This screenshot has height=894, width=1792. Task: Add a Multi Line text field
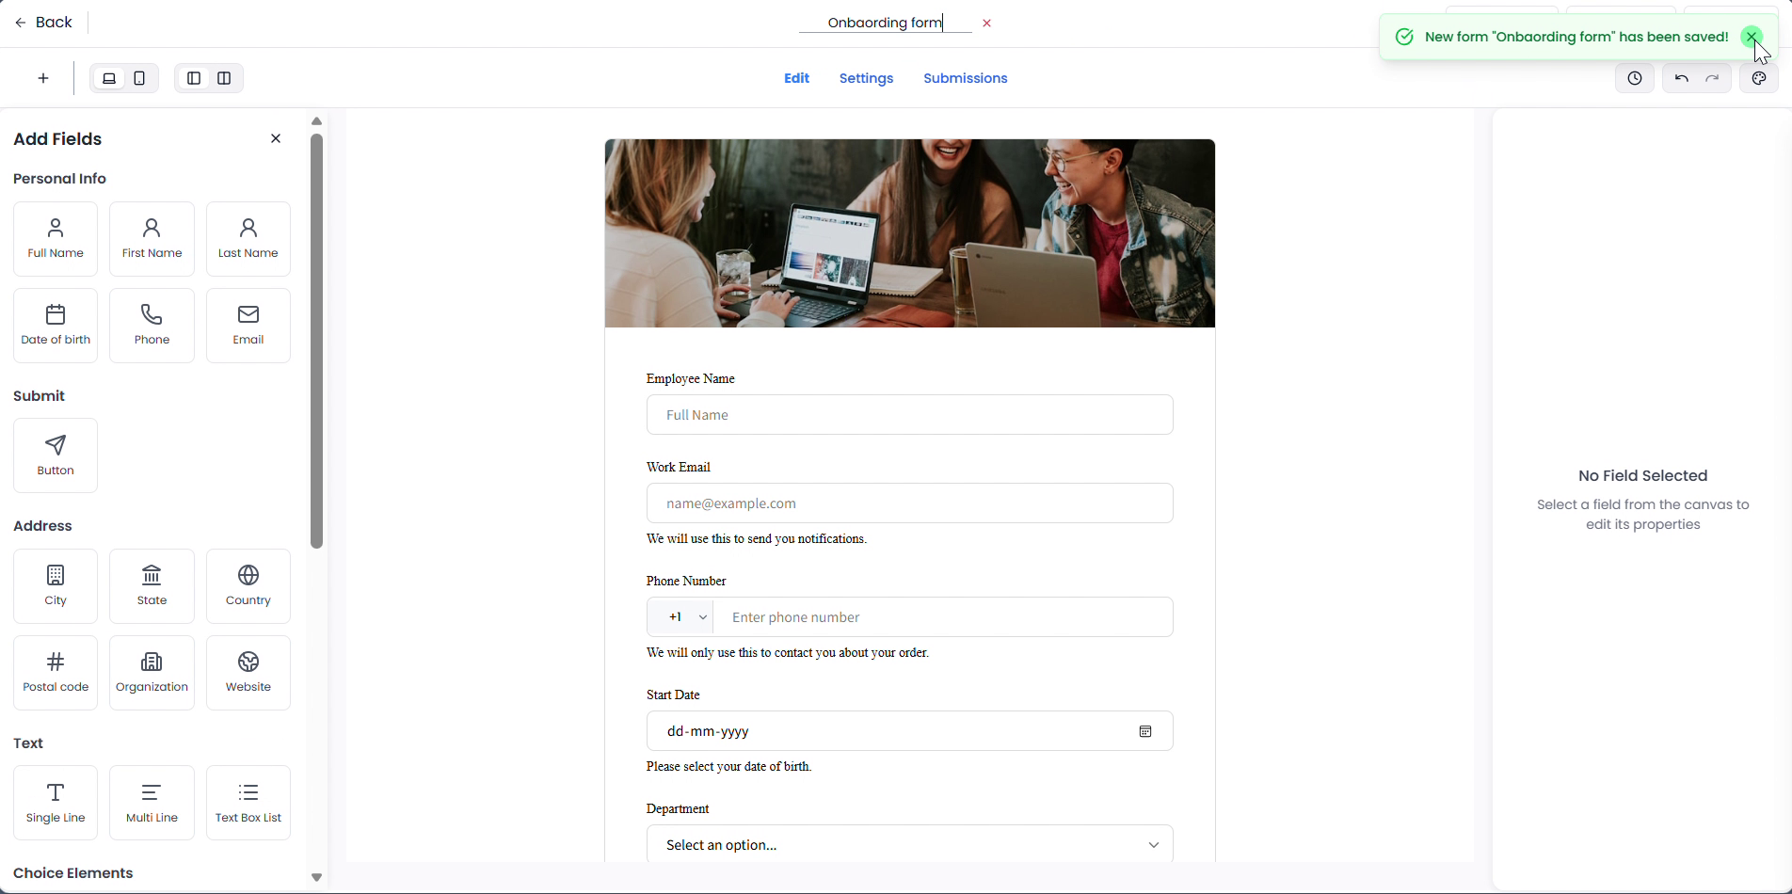pos(152,803)
